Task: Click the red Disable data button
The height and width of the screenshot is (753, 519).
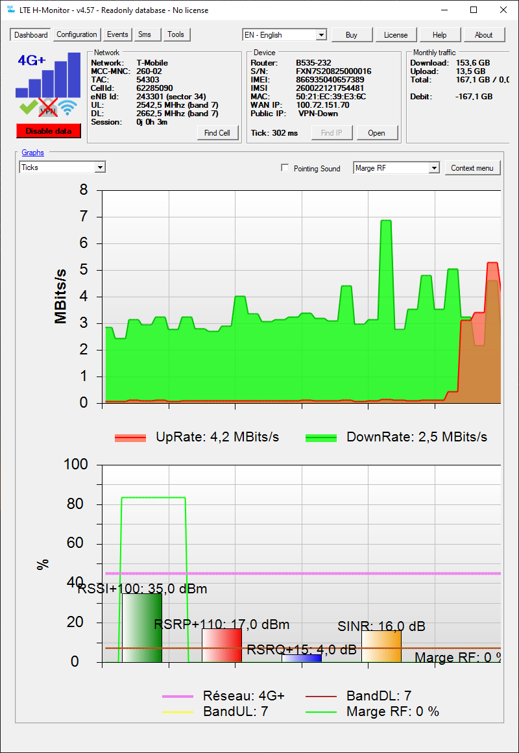Action: (49, 131)
